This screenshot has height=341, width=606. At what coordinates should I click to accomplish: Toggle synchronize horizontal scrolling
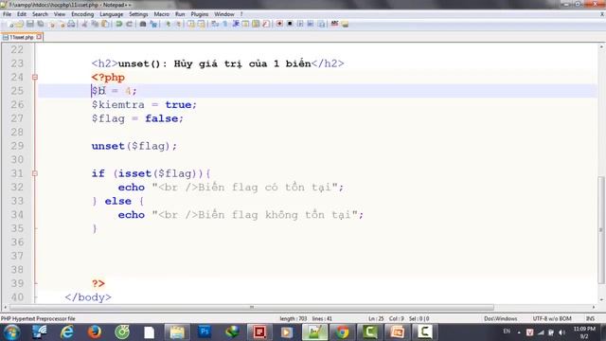(201, 24)
